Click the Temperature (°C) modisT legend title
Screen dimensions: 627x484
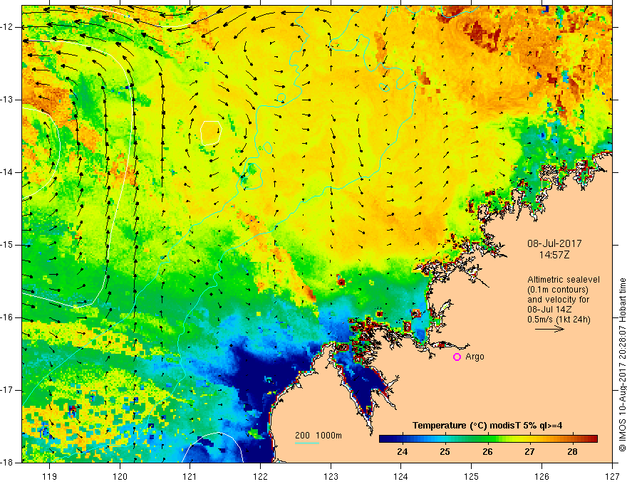pos(487,426)
